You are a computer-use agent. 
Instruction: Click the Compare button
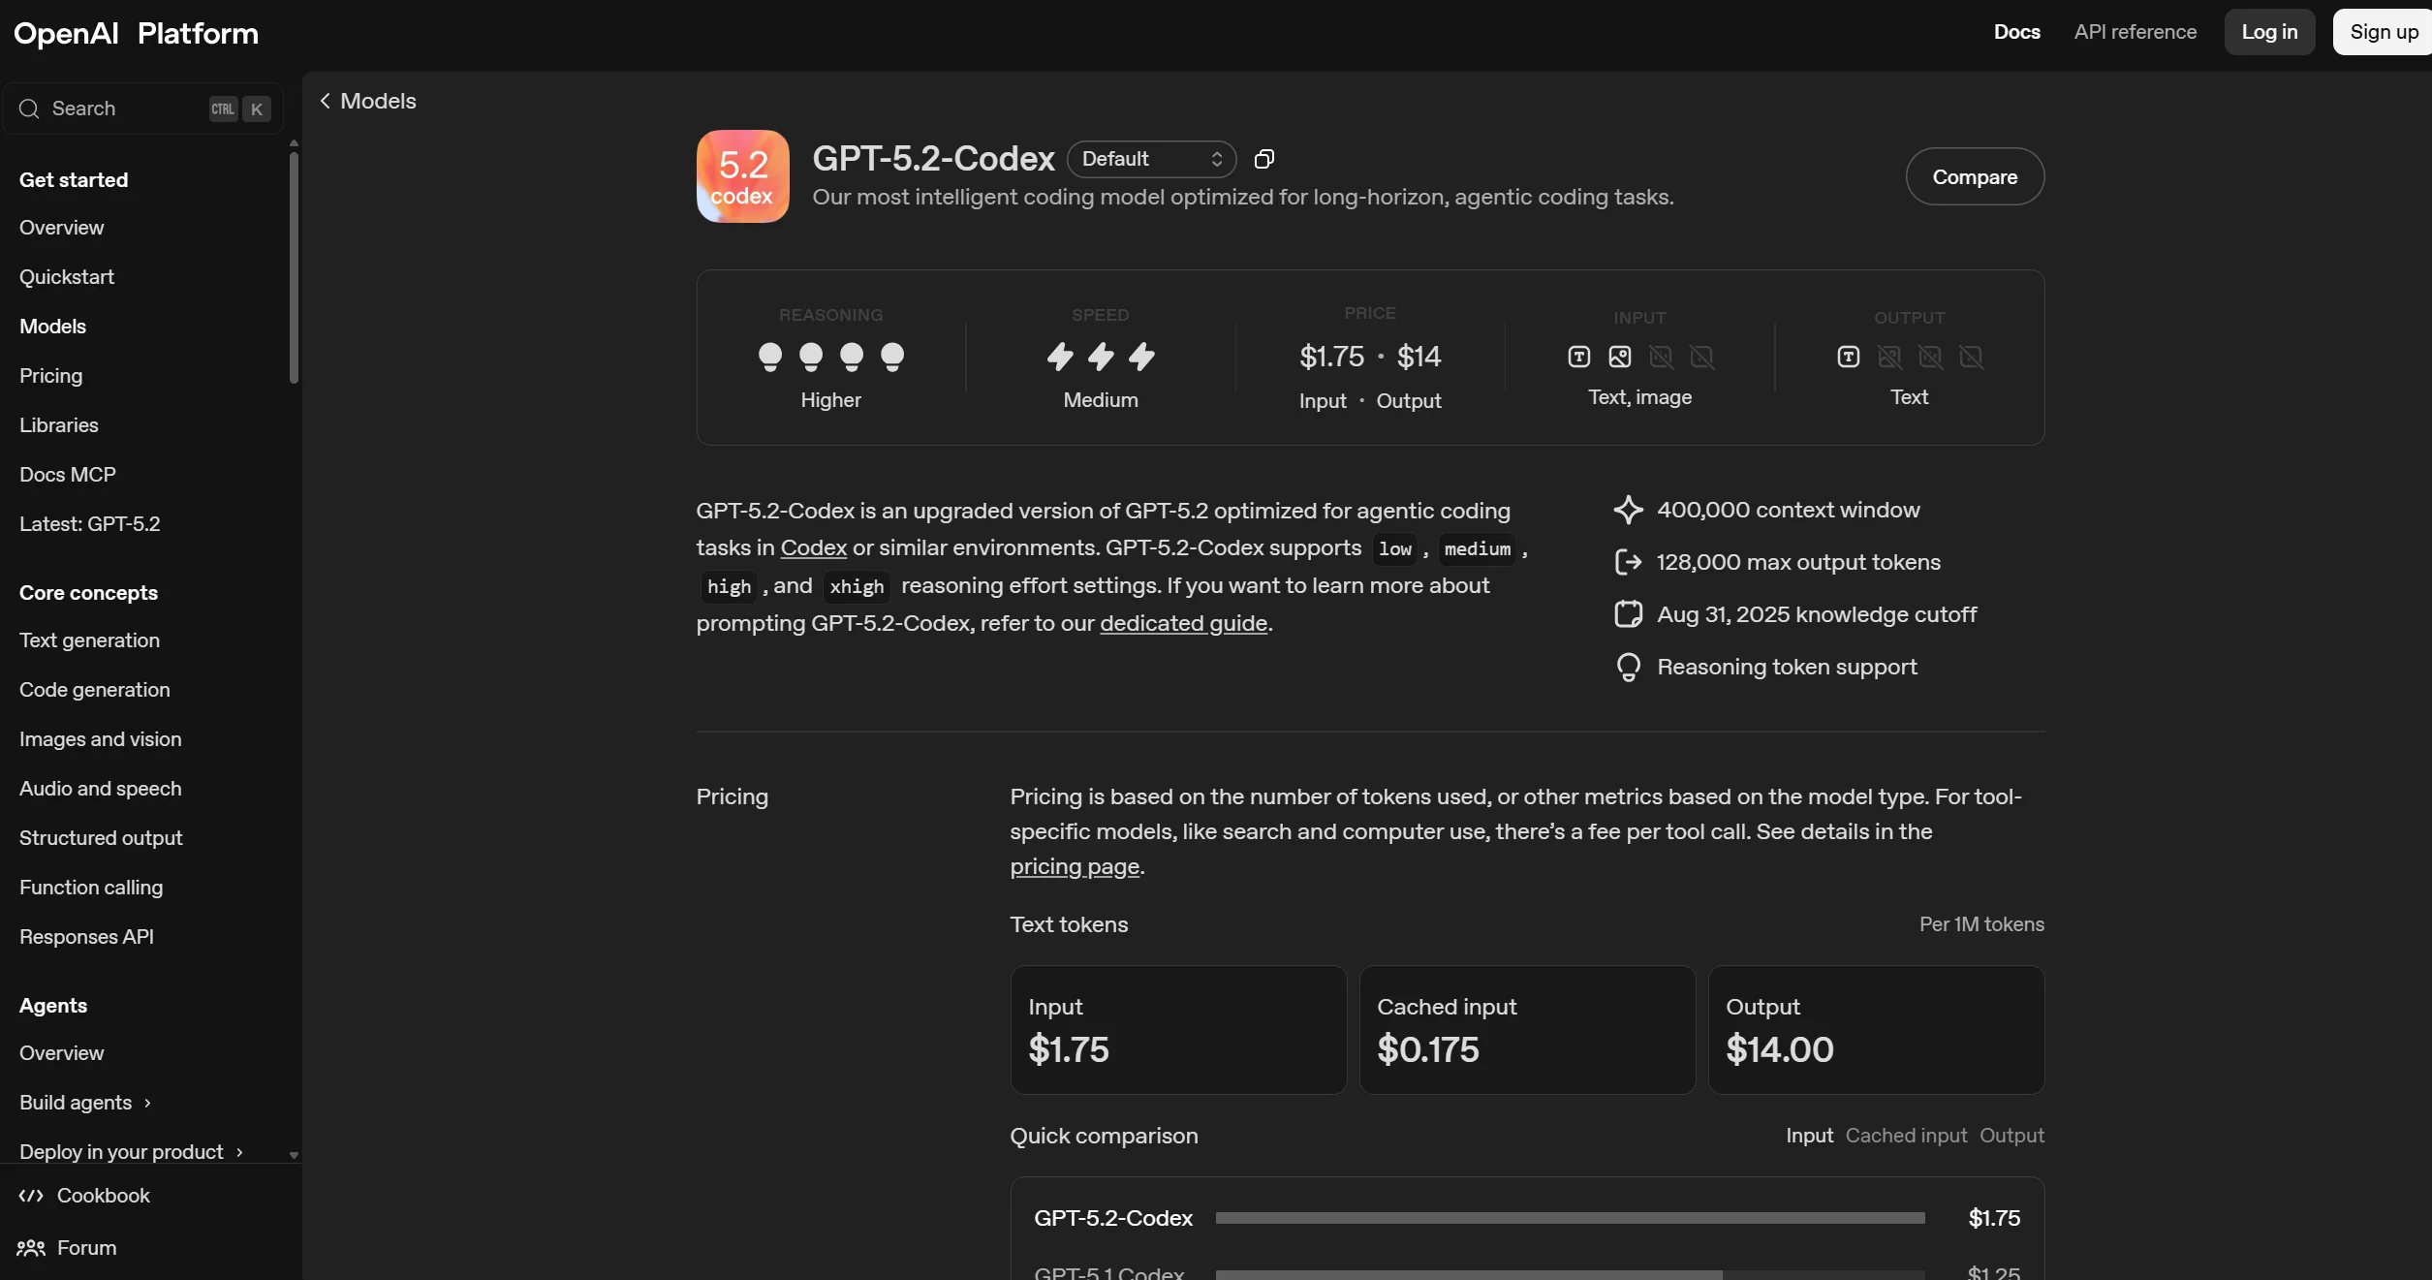pyautogui.click(x=1975, y=176)
